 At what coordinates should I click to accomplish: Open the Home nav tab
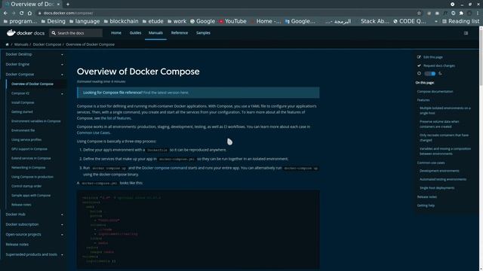click(x=116, y=33)
